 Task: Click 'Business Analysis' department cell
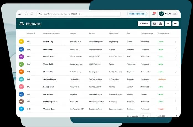(x=115, y=94)
